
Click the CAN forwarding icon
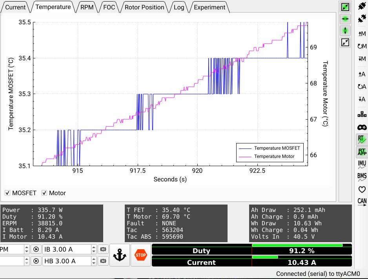362,201
